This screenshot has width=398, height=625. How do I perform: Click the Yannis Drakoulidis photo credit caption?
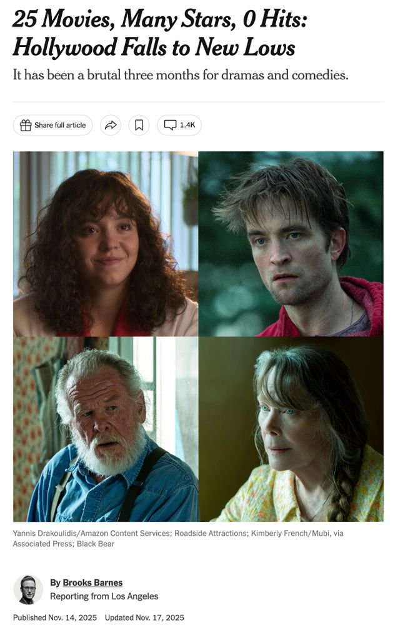click(92, 533)
